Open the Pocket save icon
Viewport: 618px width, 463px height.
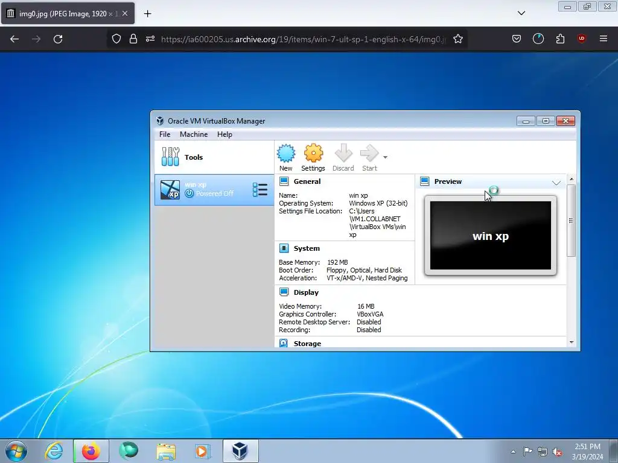click(517, 39)
